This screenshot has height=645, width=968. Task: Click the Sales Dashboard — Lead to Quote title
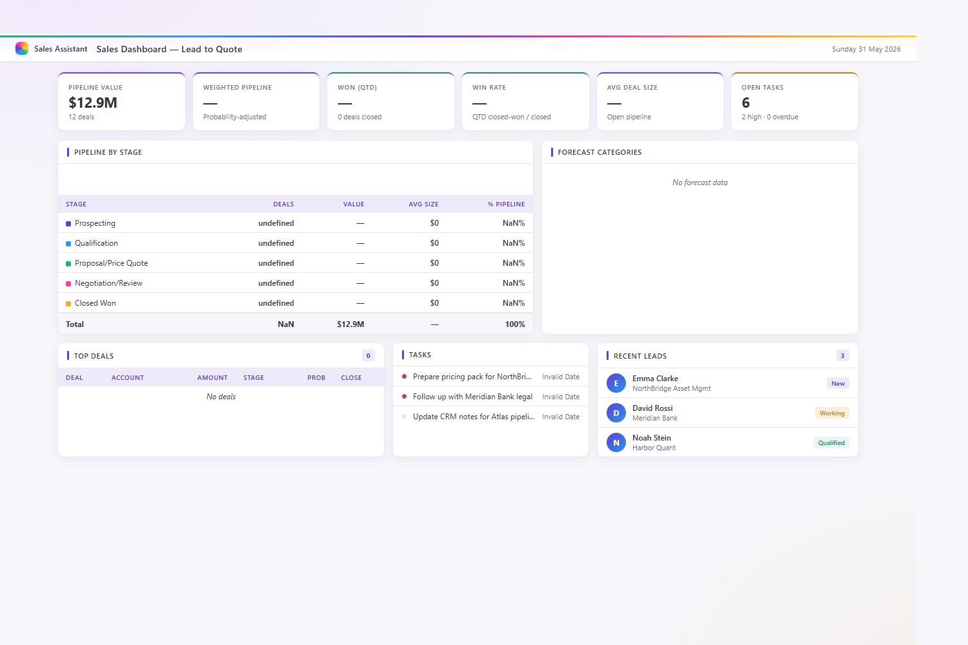[170, 49]
